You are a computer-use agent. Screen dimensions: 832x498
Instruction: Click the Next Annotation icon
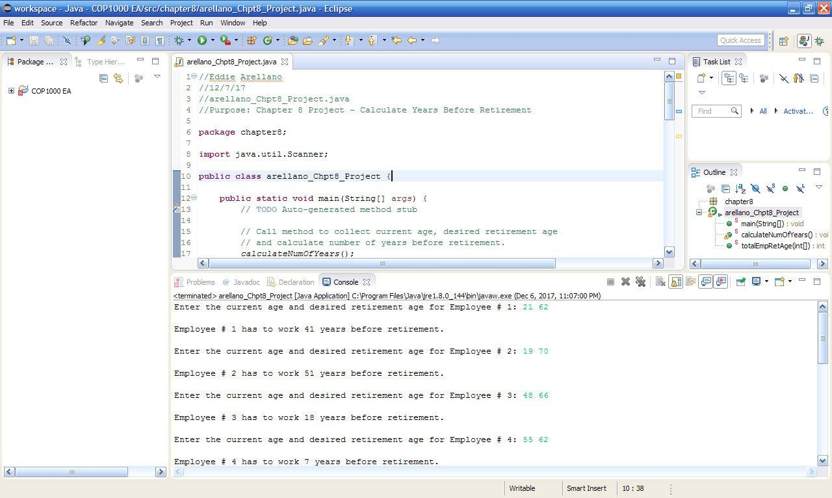pos(350,40)
